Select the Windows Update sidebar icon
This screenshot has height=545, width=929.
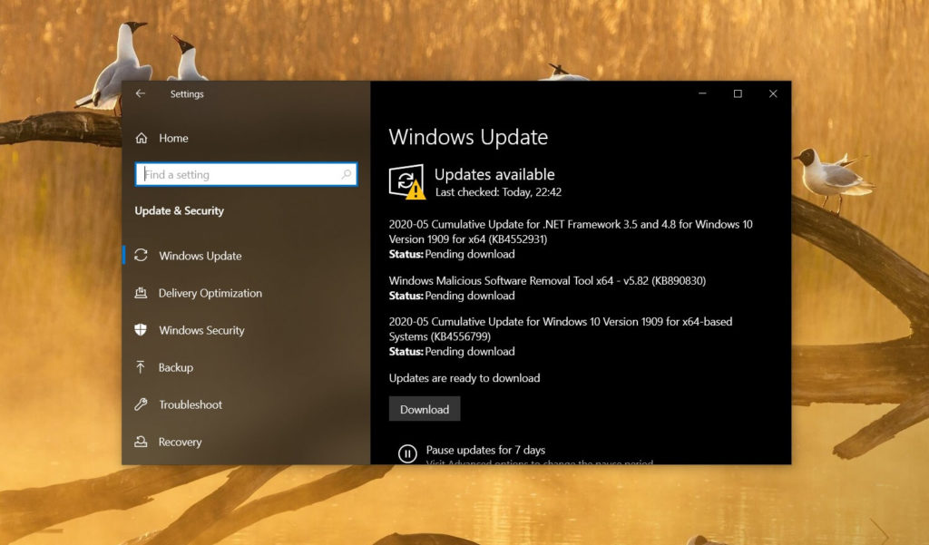tap(141, 256)
